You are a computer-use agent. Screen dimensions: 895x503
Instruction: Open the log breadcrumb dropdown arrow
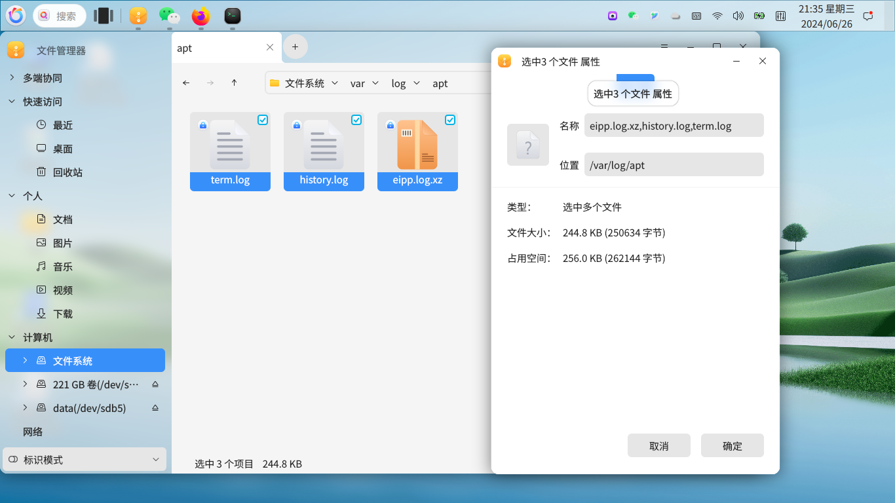(x=417, y=83)
